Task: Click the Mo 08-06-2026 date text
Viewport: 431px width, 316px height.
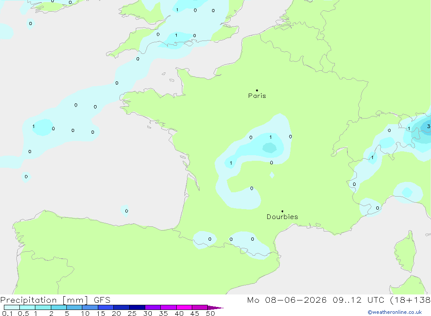Action: pos(287,300)
